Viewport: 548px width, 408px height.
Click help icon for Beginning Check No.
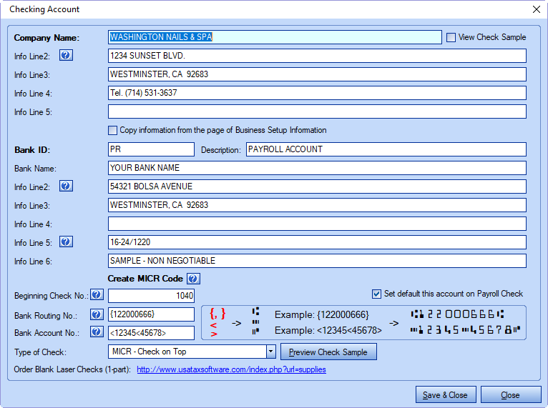(x=97, y=295)
